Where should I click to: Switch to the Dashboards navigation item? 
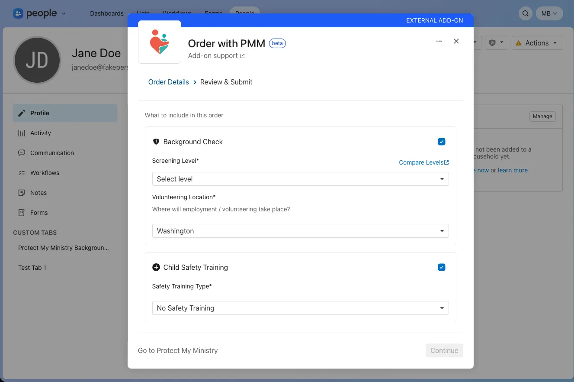pyautogui.click(x=106, y=13)
